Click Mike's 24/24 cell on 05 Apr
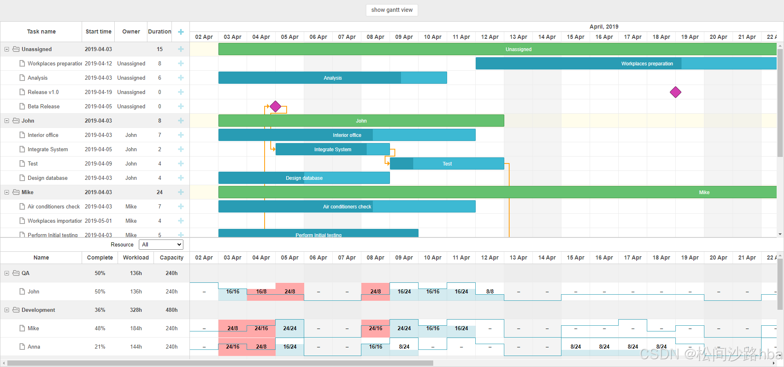This screenshot has height=367, width=784. tap(290, 328)
